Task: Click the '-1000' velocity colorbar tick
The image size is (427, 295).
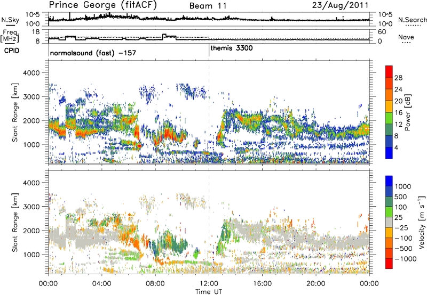Action: pyautogui.click(x=405, y=259)
